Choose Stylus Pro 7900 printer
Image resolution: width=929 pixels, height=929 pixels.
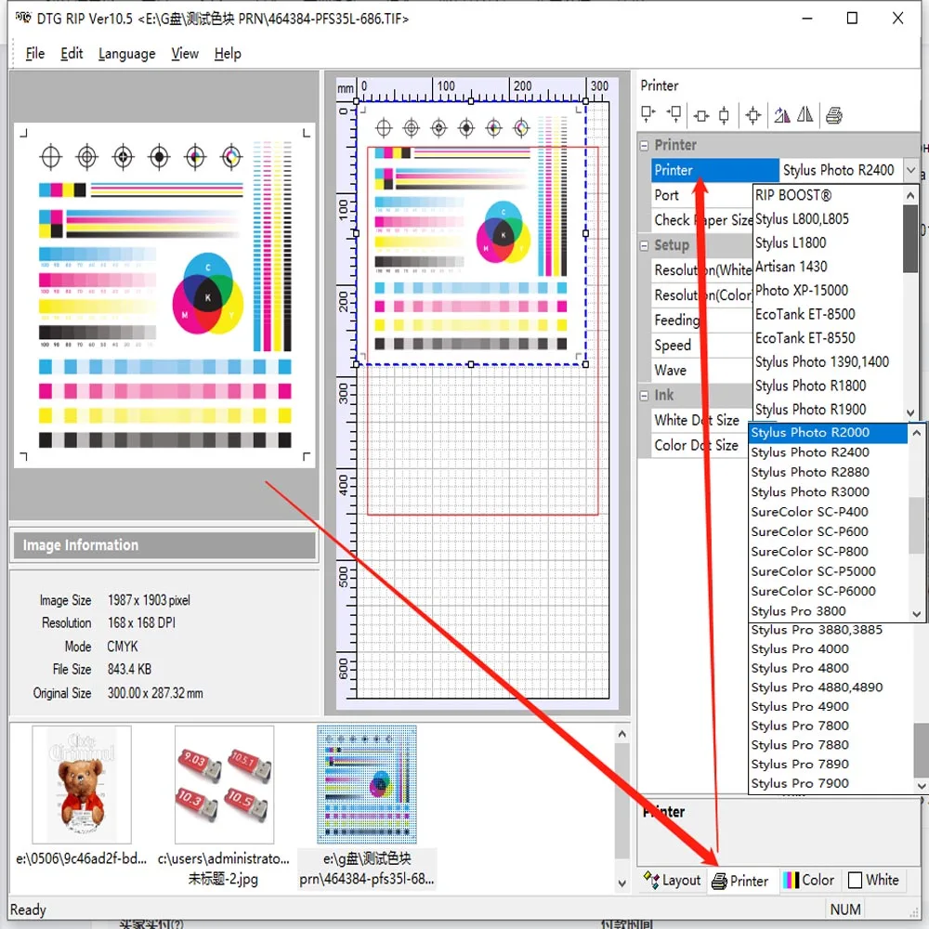pos(831,783)
